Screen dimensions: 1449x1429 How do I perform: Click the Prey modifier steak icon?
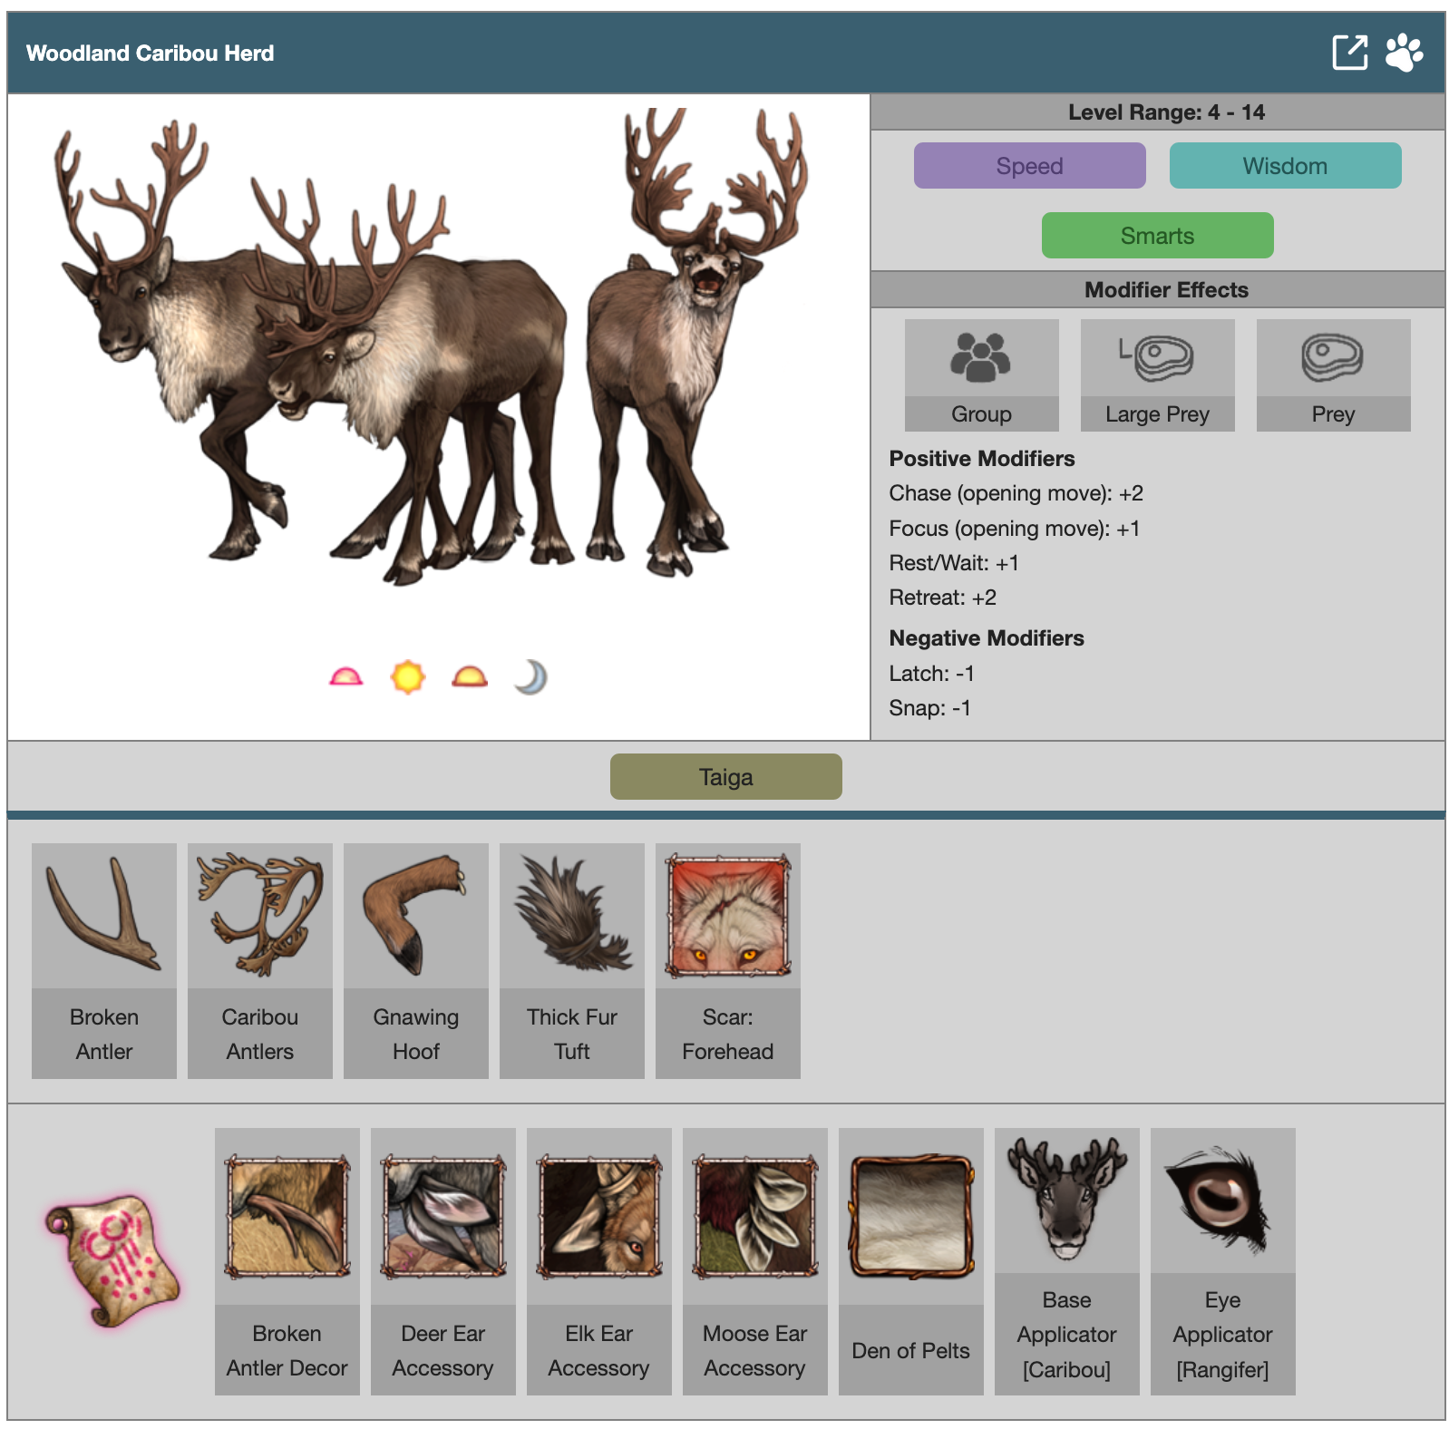point(1332,358)
